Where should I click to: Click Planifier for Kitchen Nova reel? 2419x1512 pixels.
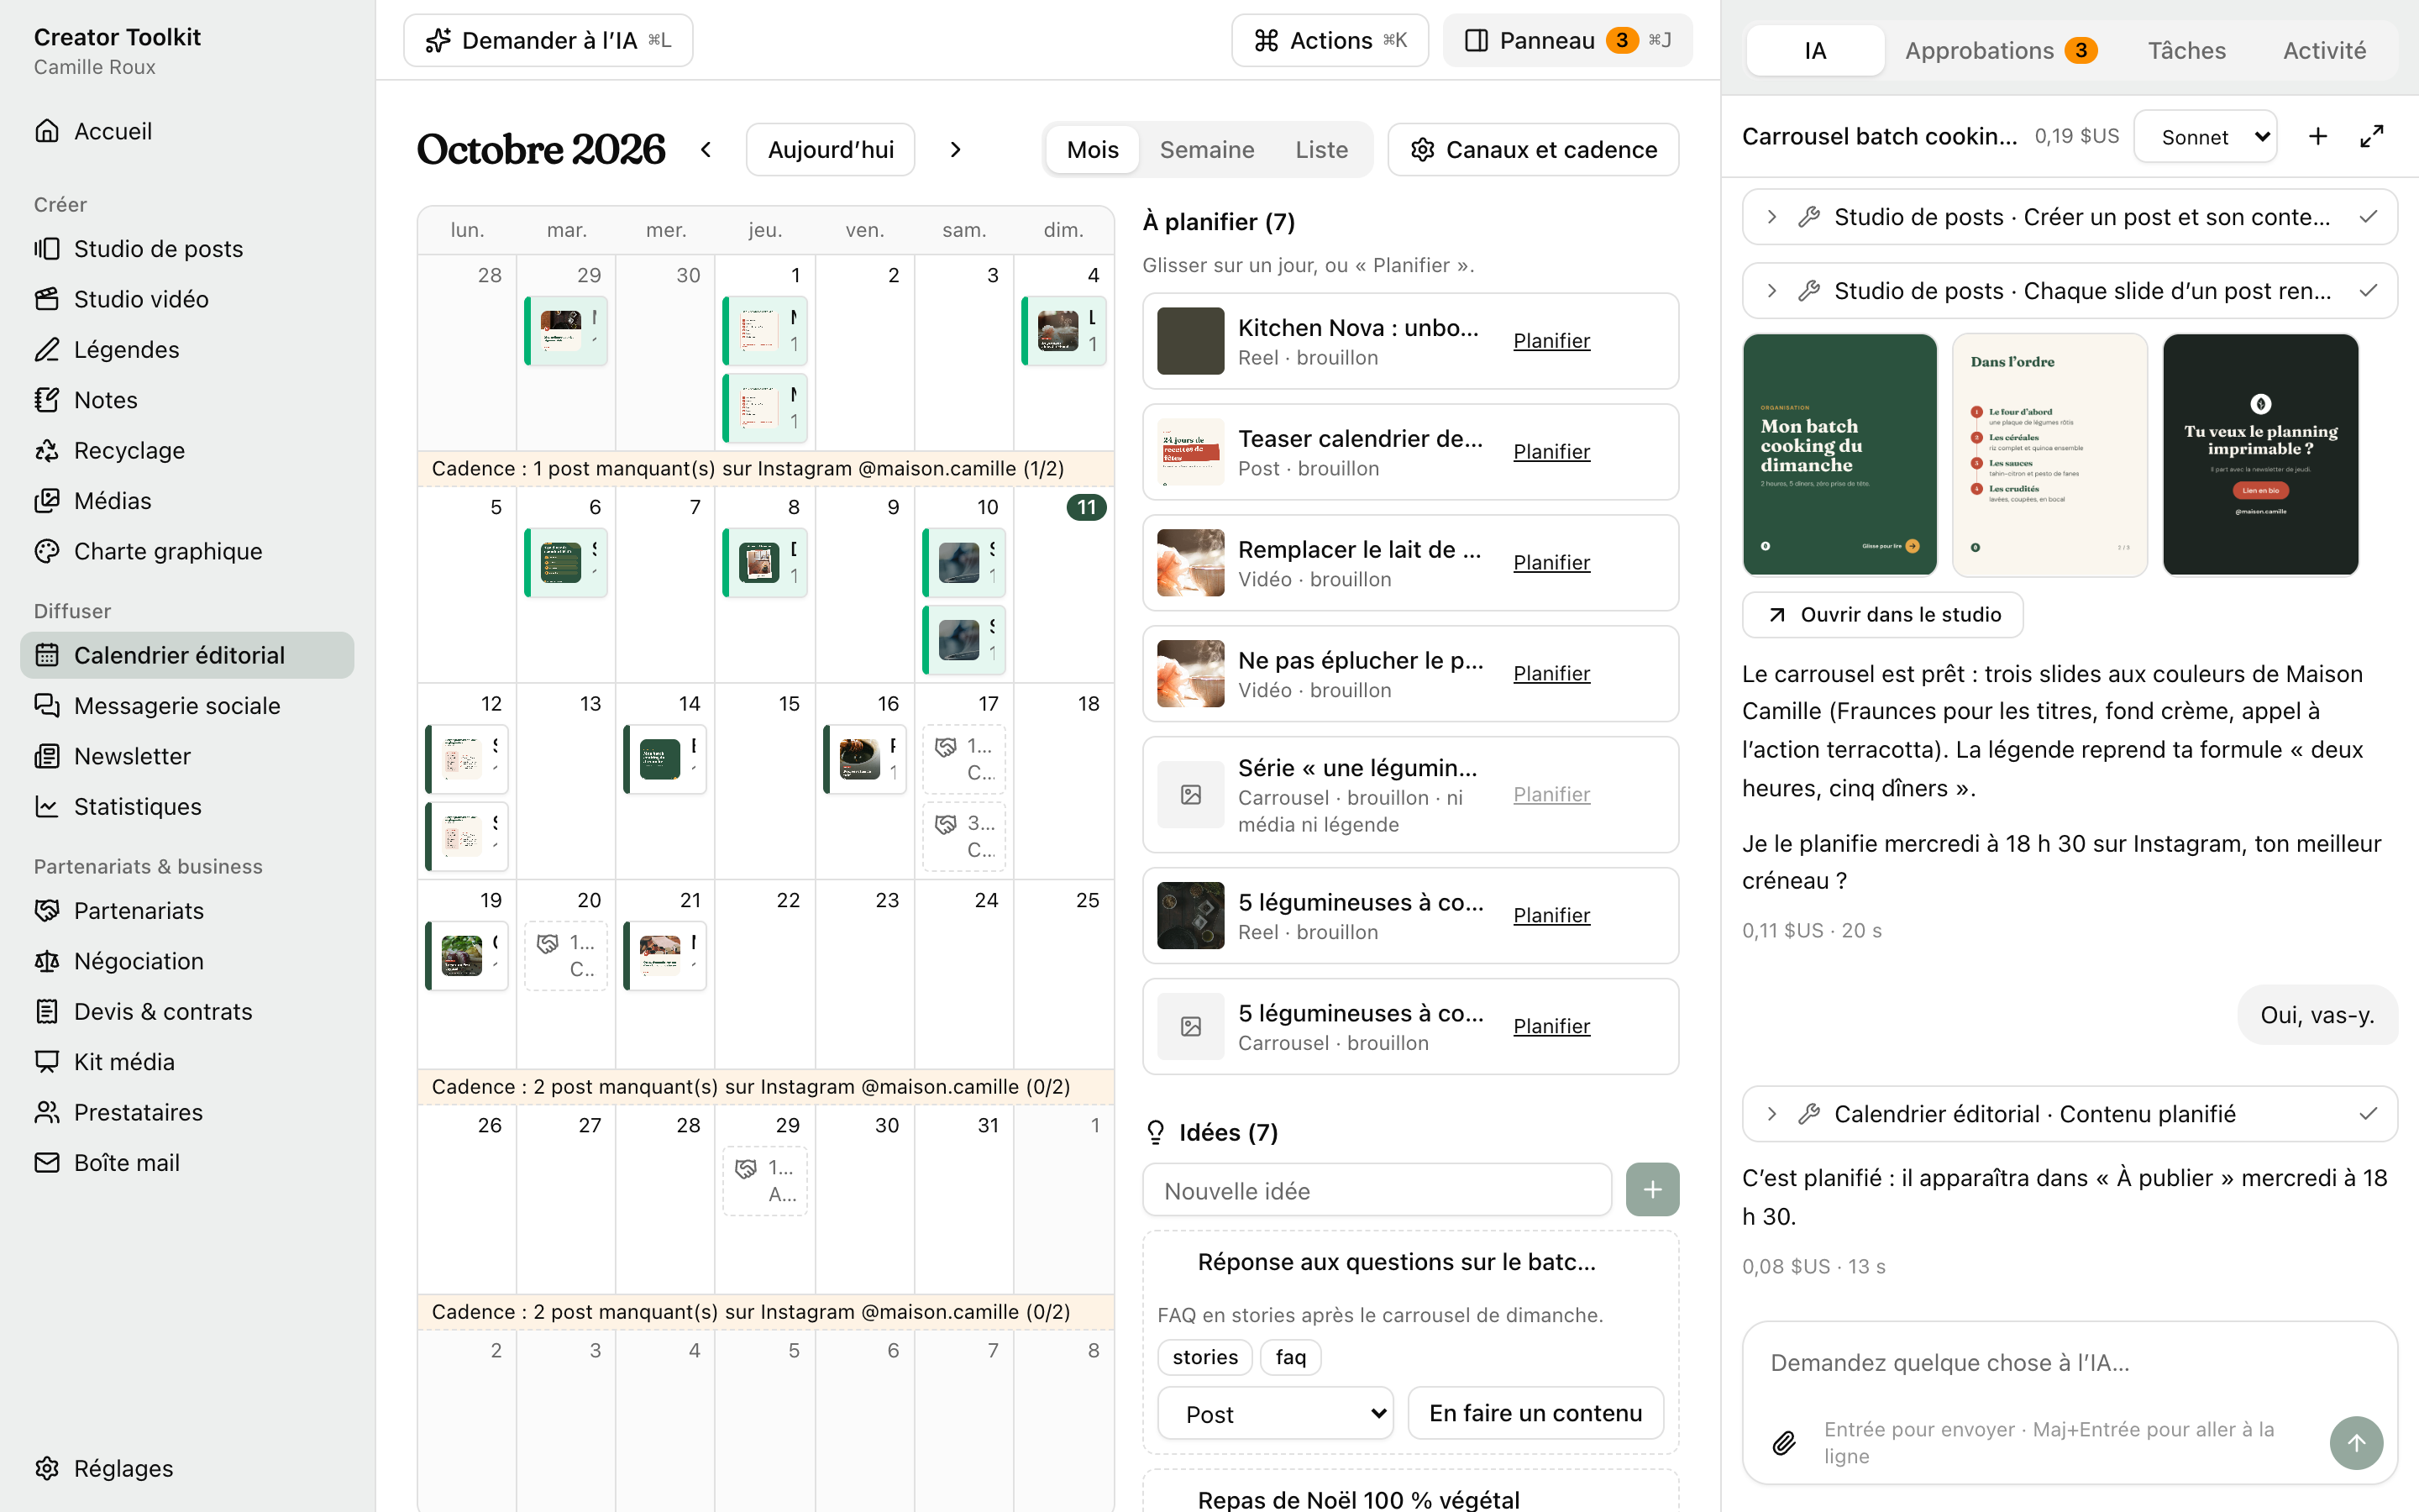1551,341
